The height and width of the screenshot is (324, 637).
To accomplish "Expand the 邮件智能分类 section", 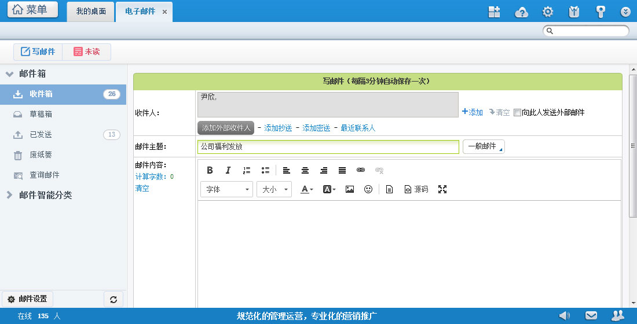I will (45, 195).
